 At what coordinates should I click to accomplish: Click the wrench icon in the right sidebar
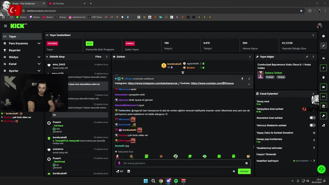click(x=323, y=116)
